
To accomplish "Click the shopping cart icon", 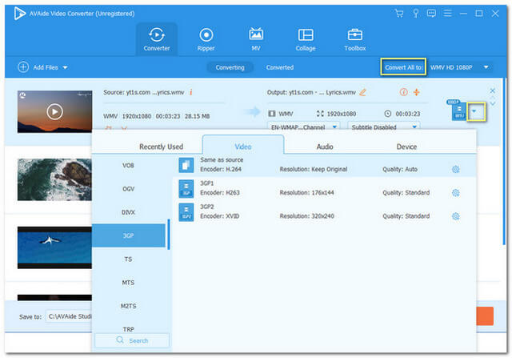I will pos(398,14).
